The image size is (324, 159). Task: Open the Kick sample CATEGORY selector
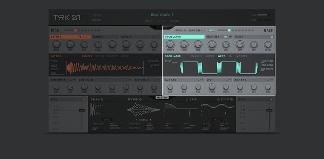pos(153,61)
